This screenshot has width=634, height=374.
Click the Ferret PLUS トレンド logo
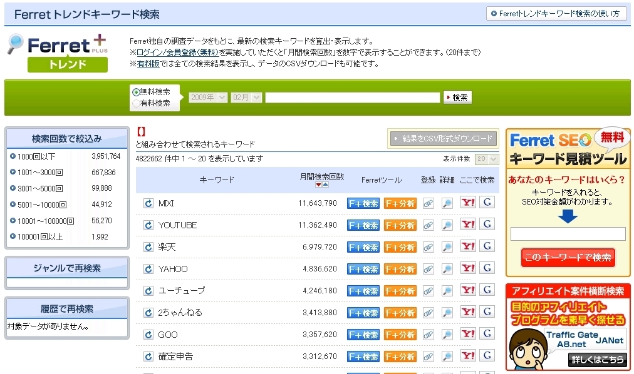point(59,53)
